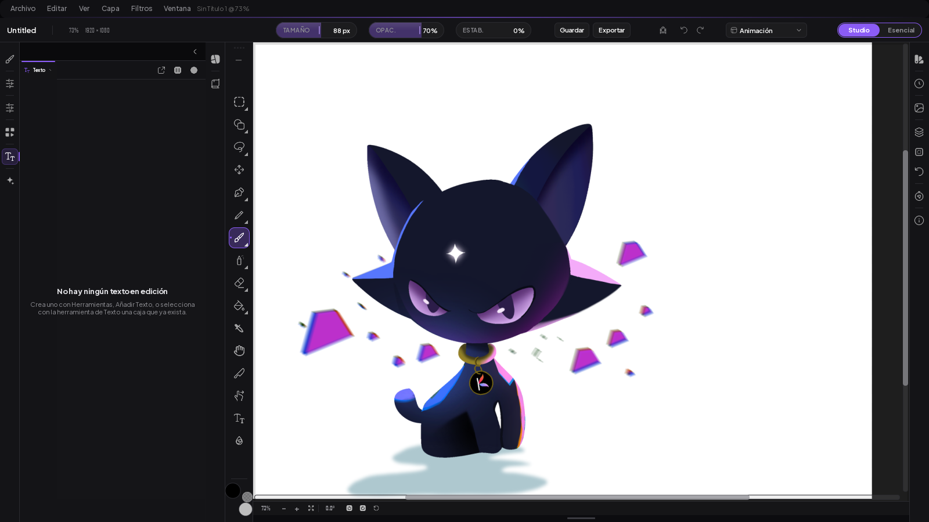
Task: Pop out the Texto panel to a window
Action: [161, 70]
